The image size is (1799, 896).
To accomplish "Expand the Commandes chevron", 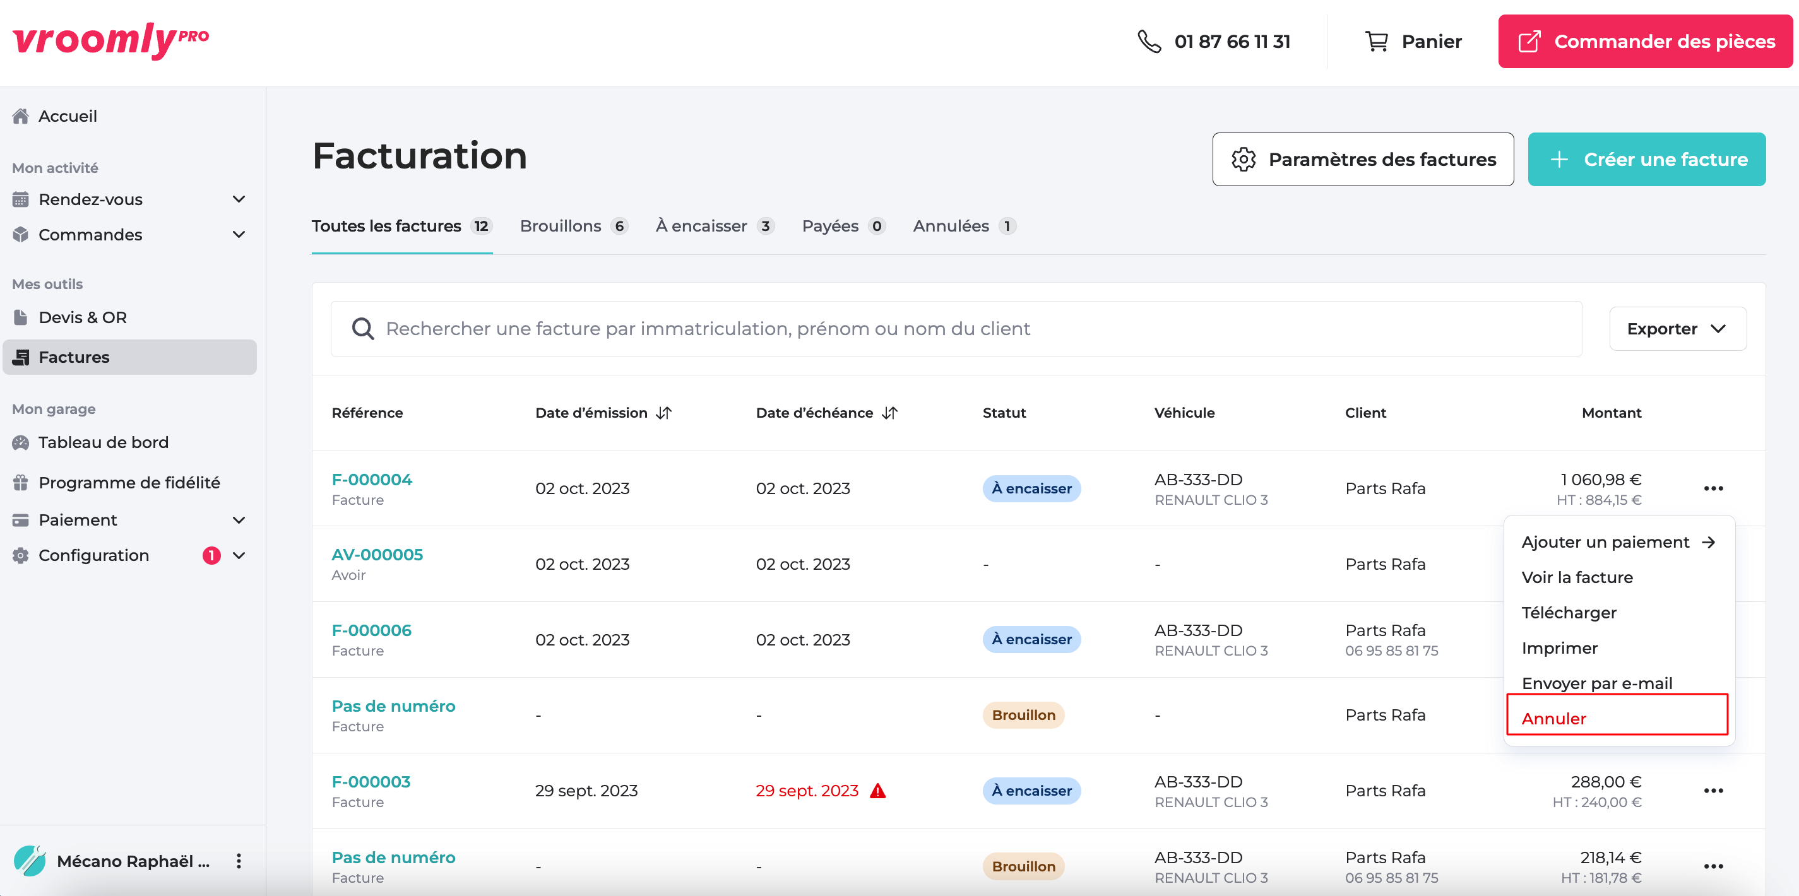I will (x=239, y=235).
